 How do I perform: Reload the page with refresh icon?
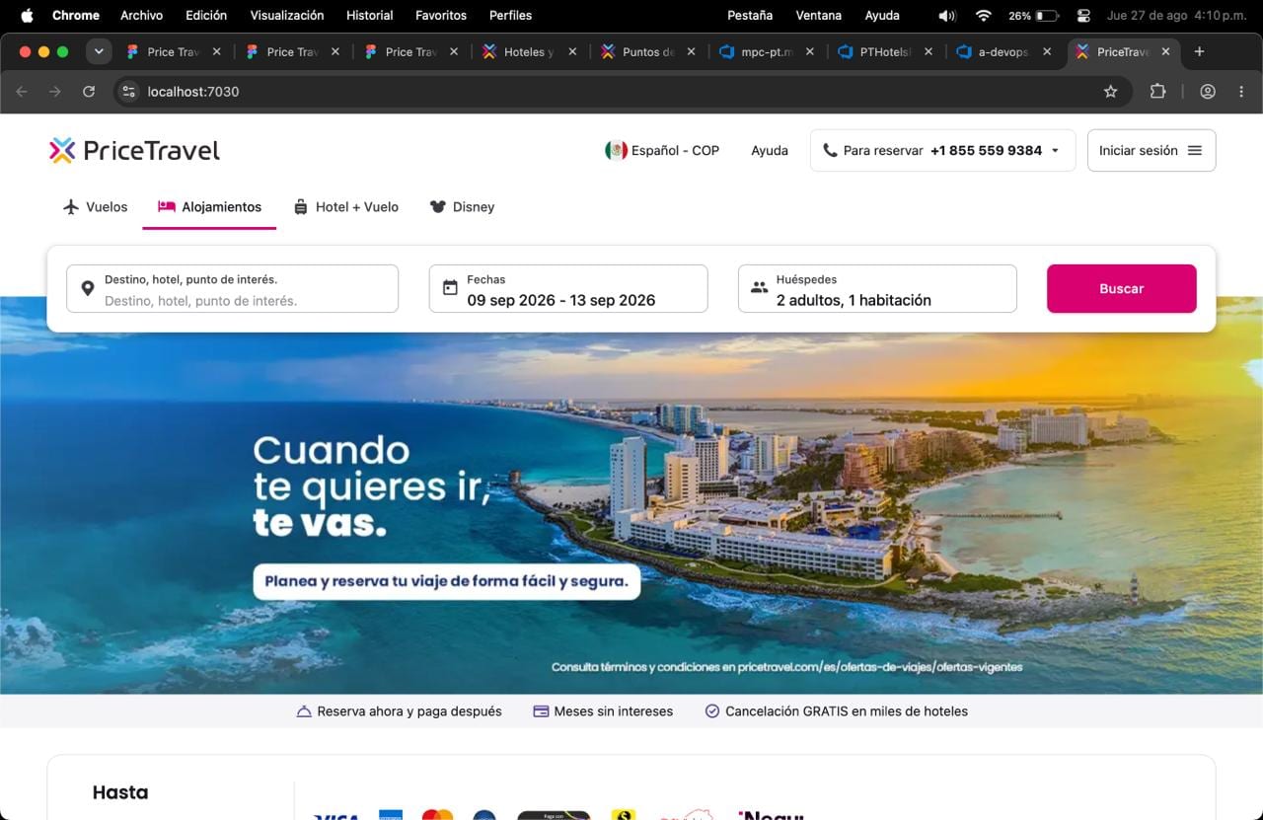(x=89, y=92)
